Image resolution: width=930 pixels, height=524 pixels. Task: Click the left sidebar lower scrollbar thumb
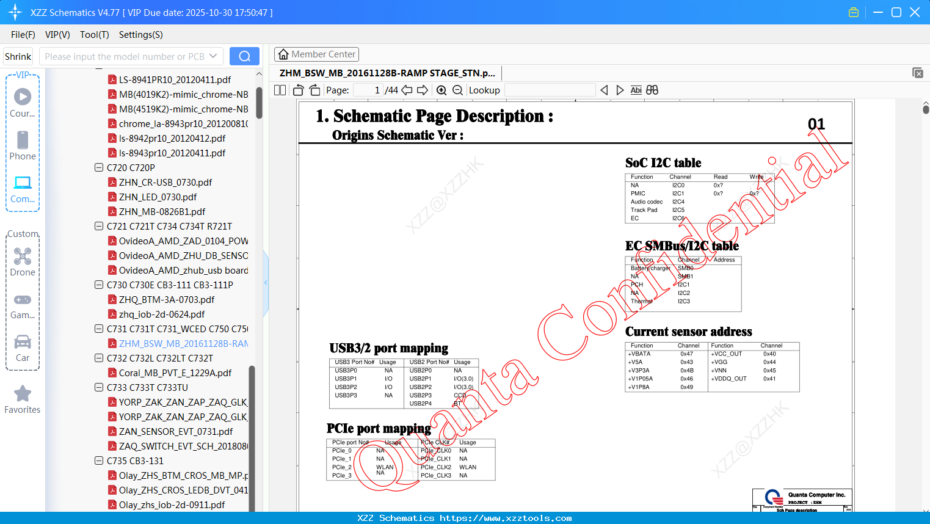(x=252, y=438)
